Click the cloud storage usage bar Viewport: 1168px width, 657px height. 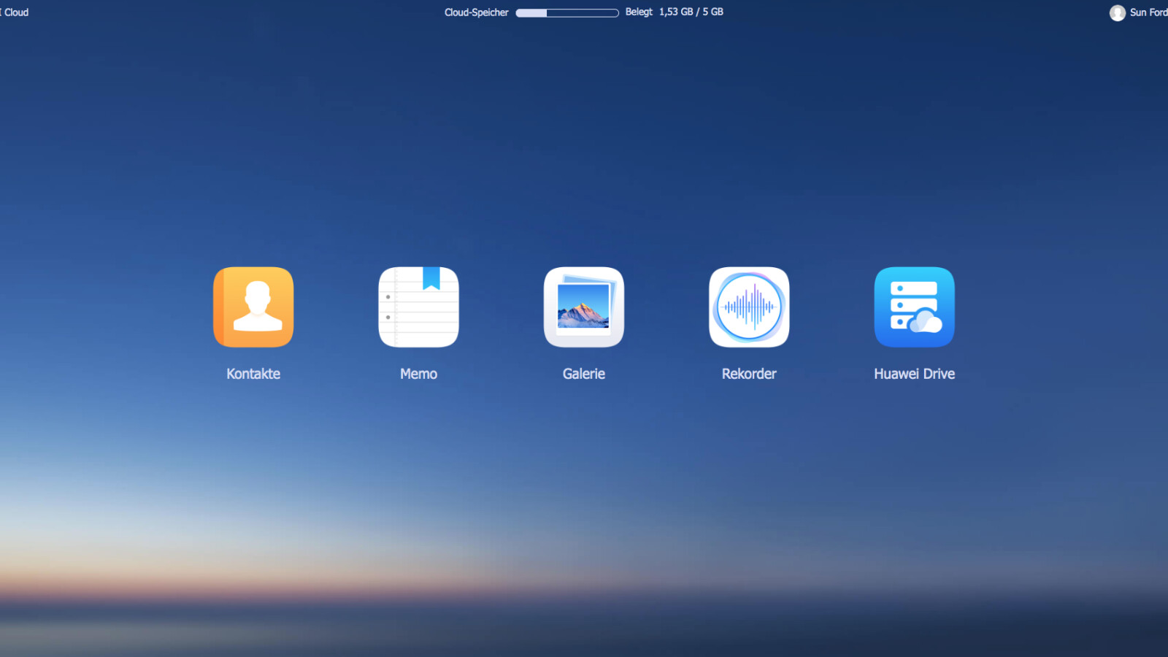(x=567, y=12)
